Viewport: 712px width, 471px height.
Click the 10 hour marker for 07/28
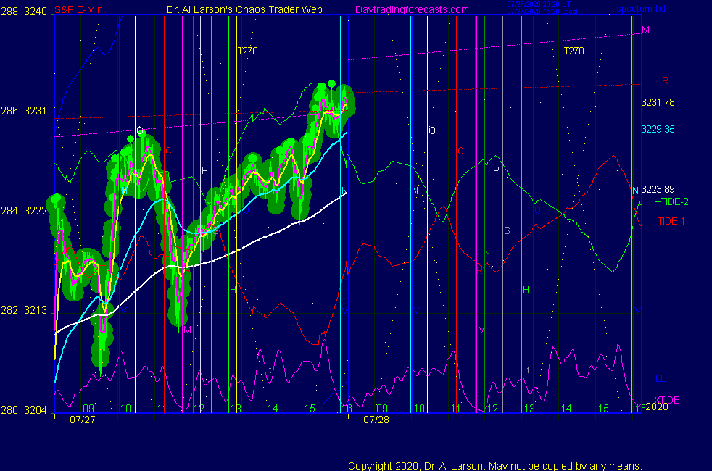point(419,408)
